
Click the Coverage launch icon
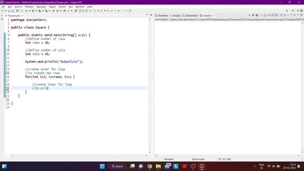click(x=39, y=11)
